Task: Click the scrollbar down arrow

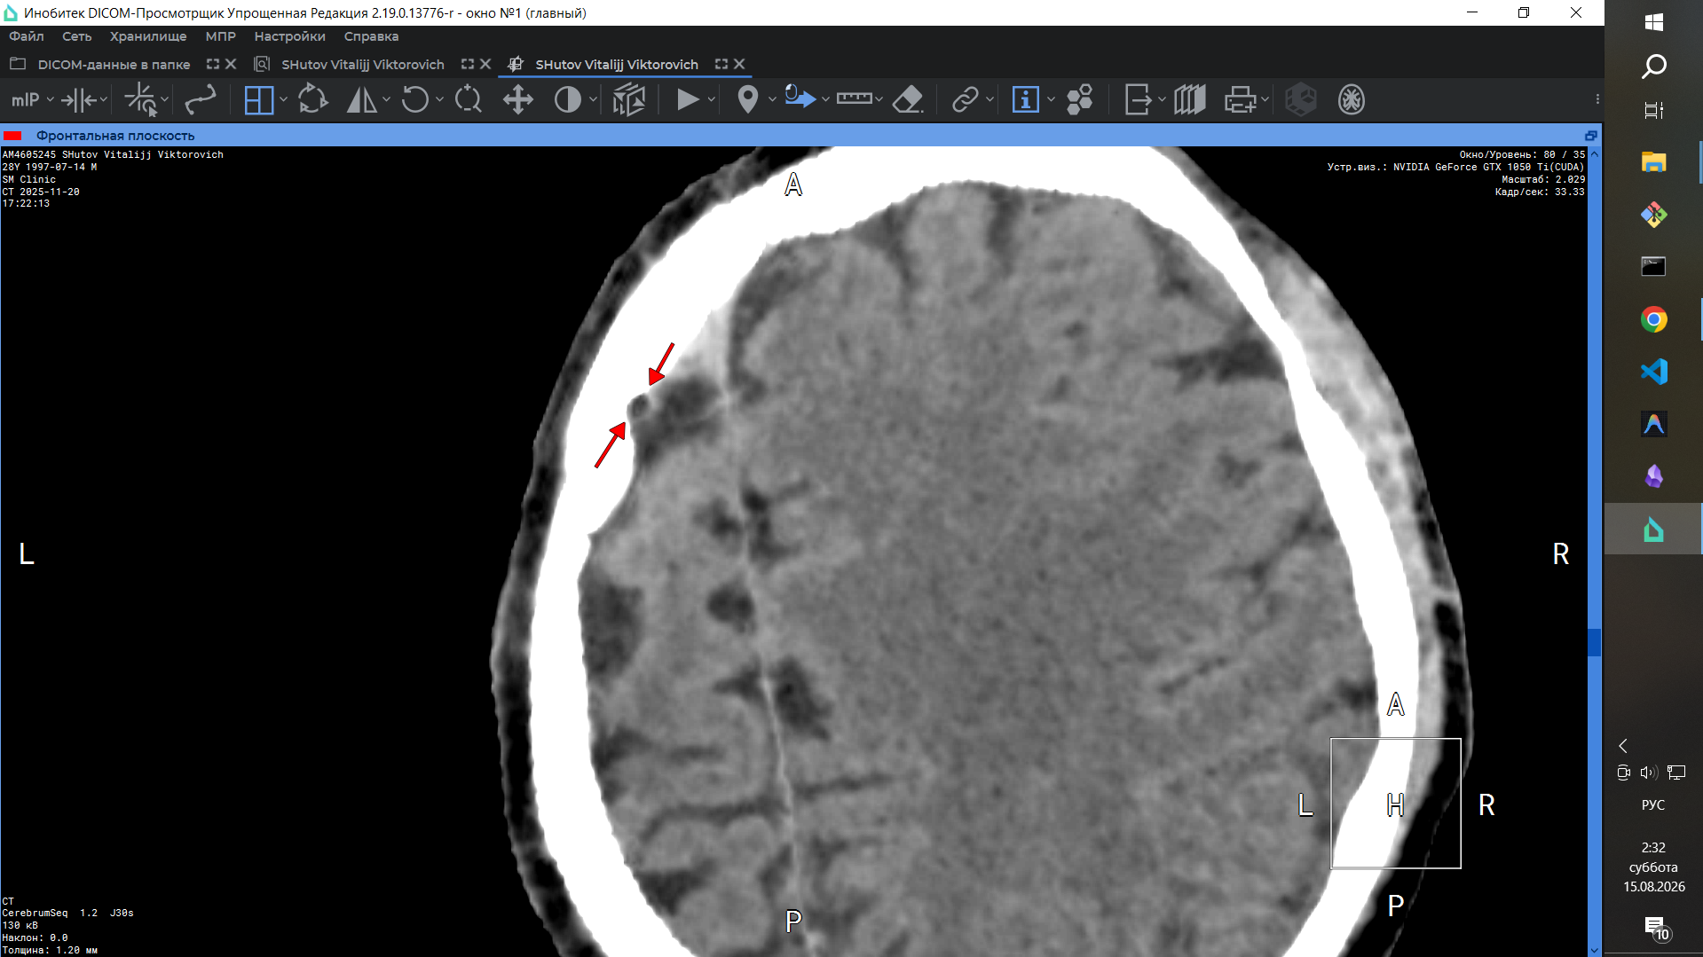Action: pos(1594,950)
